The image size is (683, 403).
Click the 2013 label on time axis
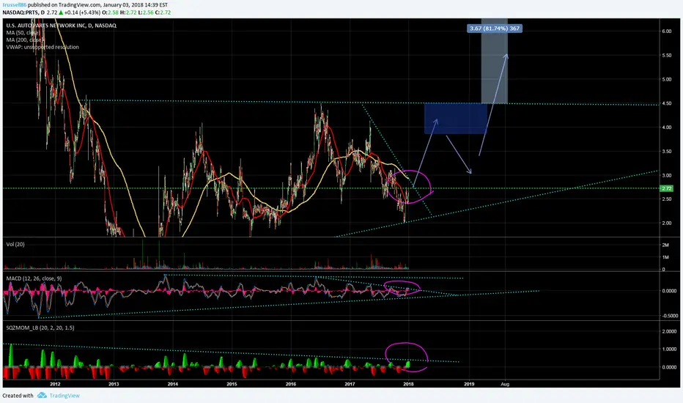pyautogui.click(x=114, y=384)
